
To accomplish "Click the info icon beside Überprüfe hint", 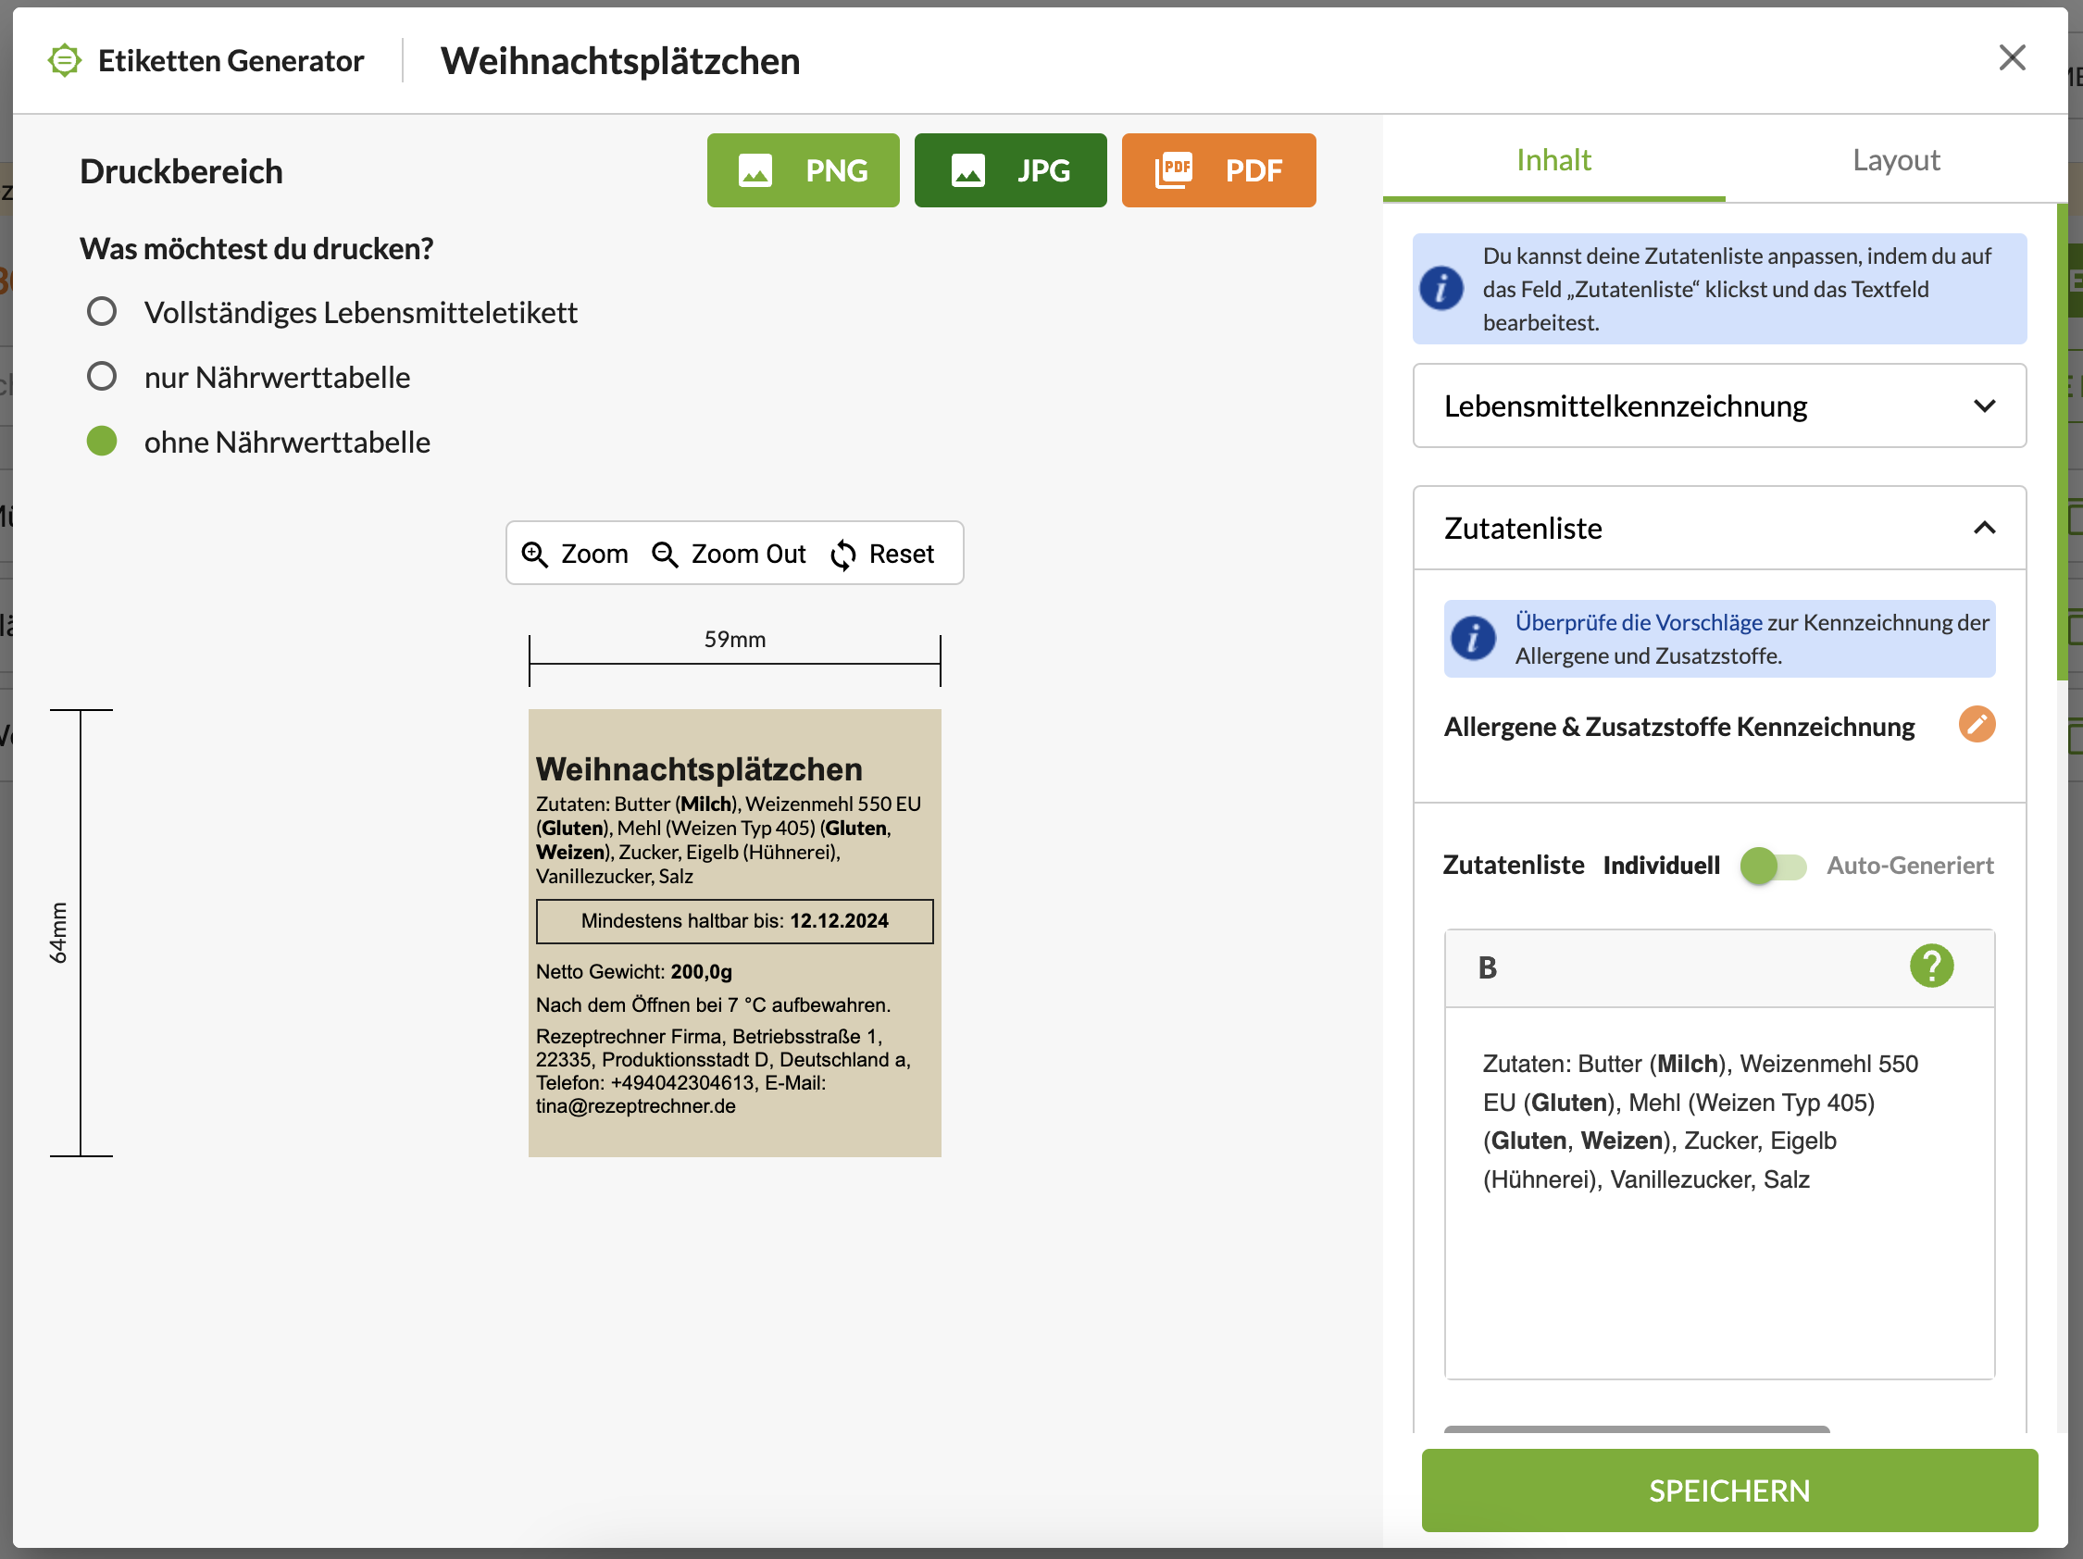I will tap(1473, 638).
